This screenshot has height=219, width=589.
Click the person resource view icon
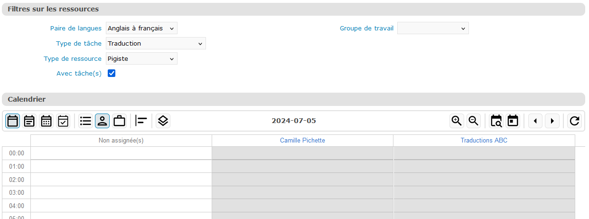tap(103, 121)
